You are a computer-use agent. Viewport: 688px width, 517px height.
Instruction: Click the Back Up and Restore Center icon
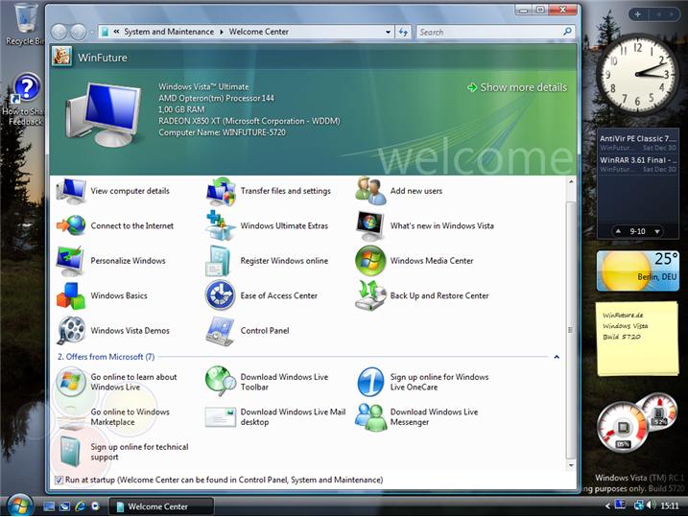[x=369, y=295]
